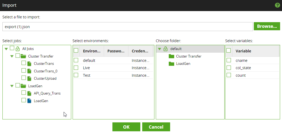Click the API_Query_Trans job label
This screenshot has width=282, height=134.
tap(47, 93)
